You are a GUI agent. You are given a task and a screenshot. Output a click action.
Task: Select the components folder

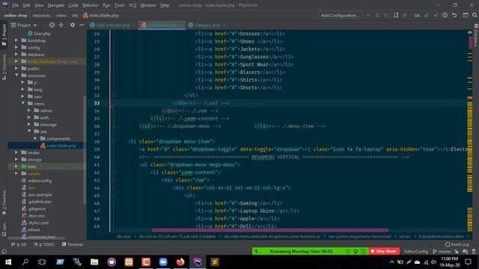pyautogui.click(x=55, y=139)
